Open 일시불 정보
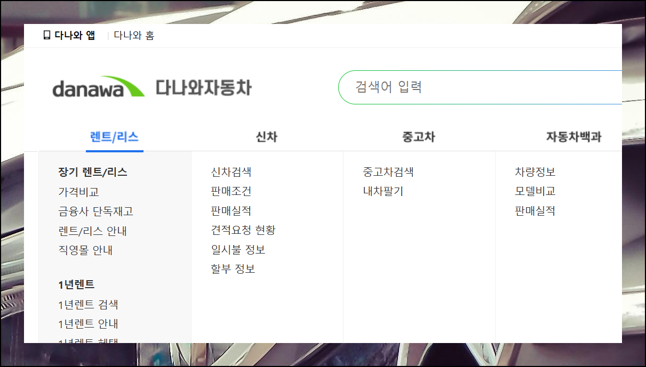The width and height of the screenshot is (646, 367). coord(238,250)
